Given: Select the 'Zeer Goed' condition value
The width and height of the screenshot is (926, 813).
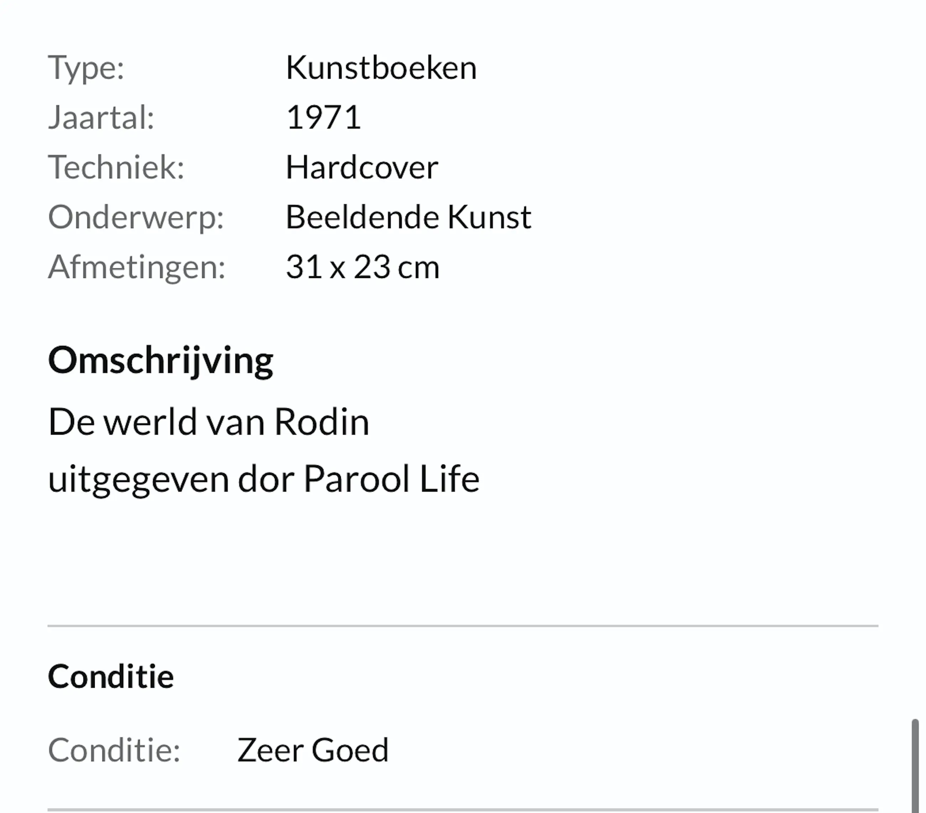Looking at the screenshot, I should (x=313, y=750).
